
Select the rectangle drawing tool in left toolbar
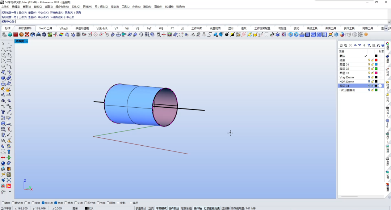click(9, 61)
